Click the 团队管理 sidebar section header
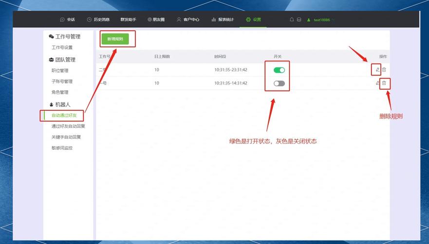Screen dimensions: 429x244 coord(62,60)
